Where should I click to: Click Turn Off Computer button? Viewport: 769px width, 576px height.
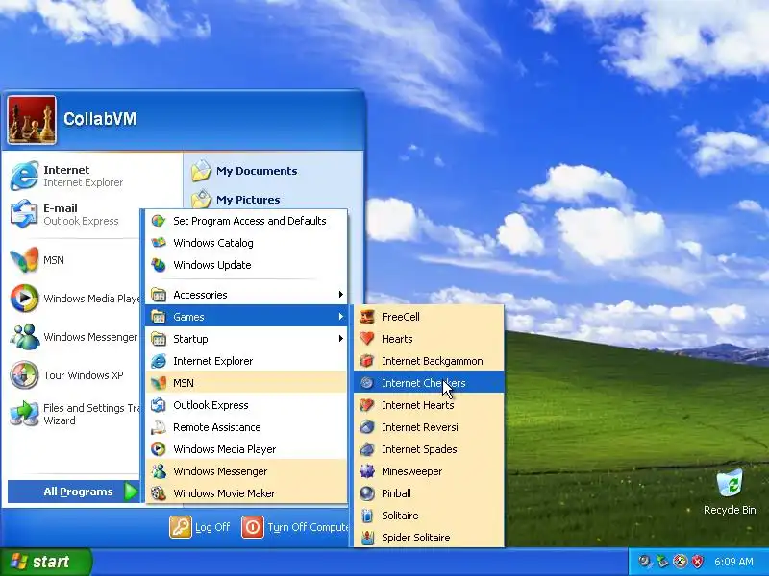coord(295,527)
